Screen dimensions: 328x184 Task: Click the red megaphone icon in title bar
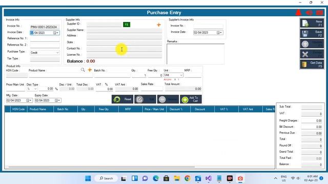click(309, 13)
